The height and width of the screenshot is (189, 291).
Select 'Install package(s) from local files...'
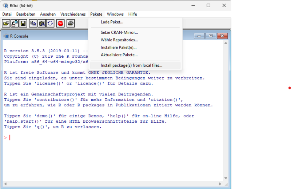pyautogui.click(x=131, y=66)
